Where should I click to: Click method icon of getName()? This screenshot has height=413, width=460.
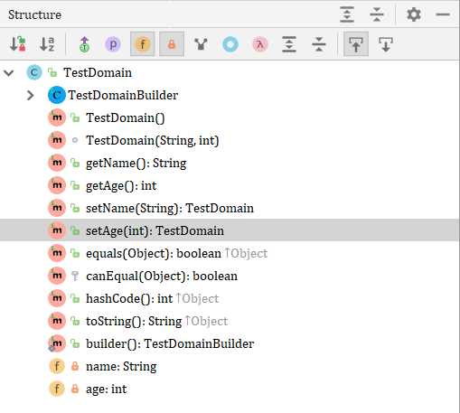57,163
